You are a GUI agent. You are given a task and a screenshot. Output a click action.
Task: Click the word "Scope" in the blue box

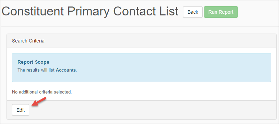tap(43, 62)
